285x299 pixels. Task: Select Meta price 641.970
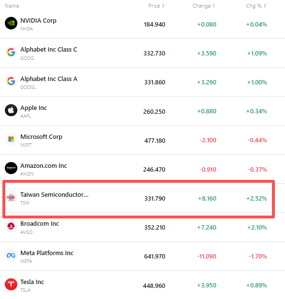coord(155,256)
